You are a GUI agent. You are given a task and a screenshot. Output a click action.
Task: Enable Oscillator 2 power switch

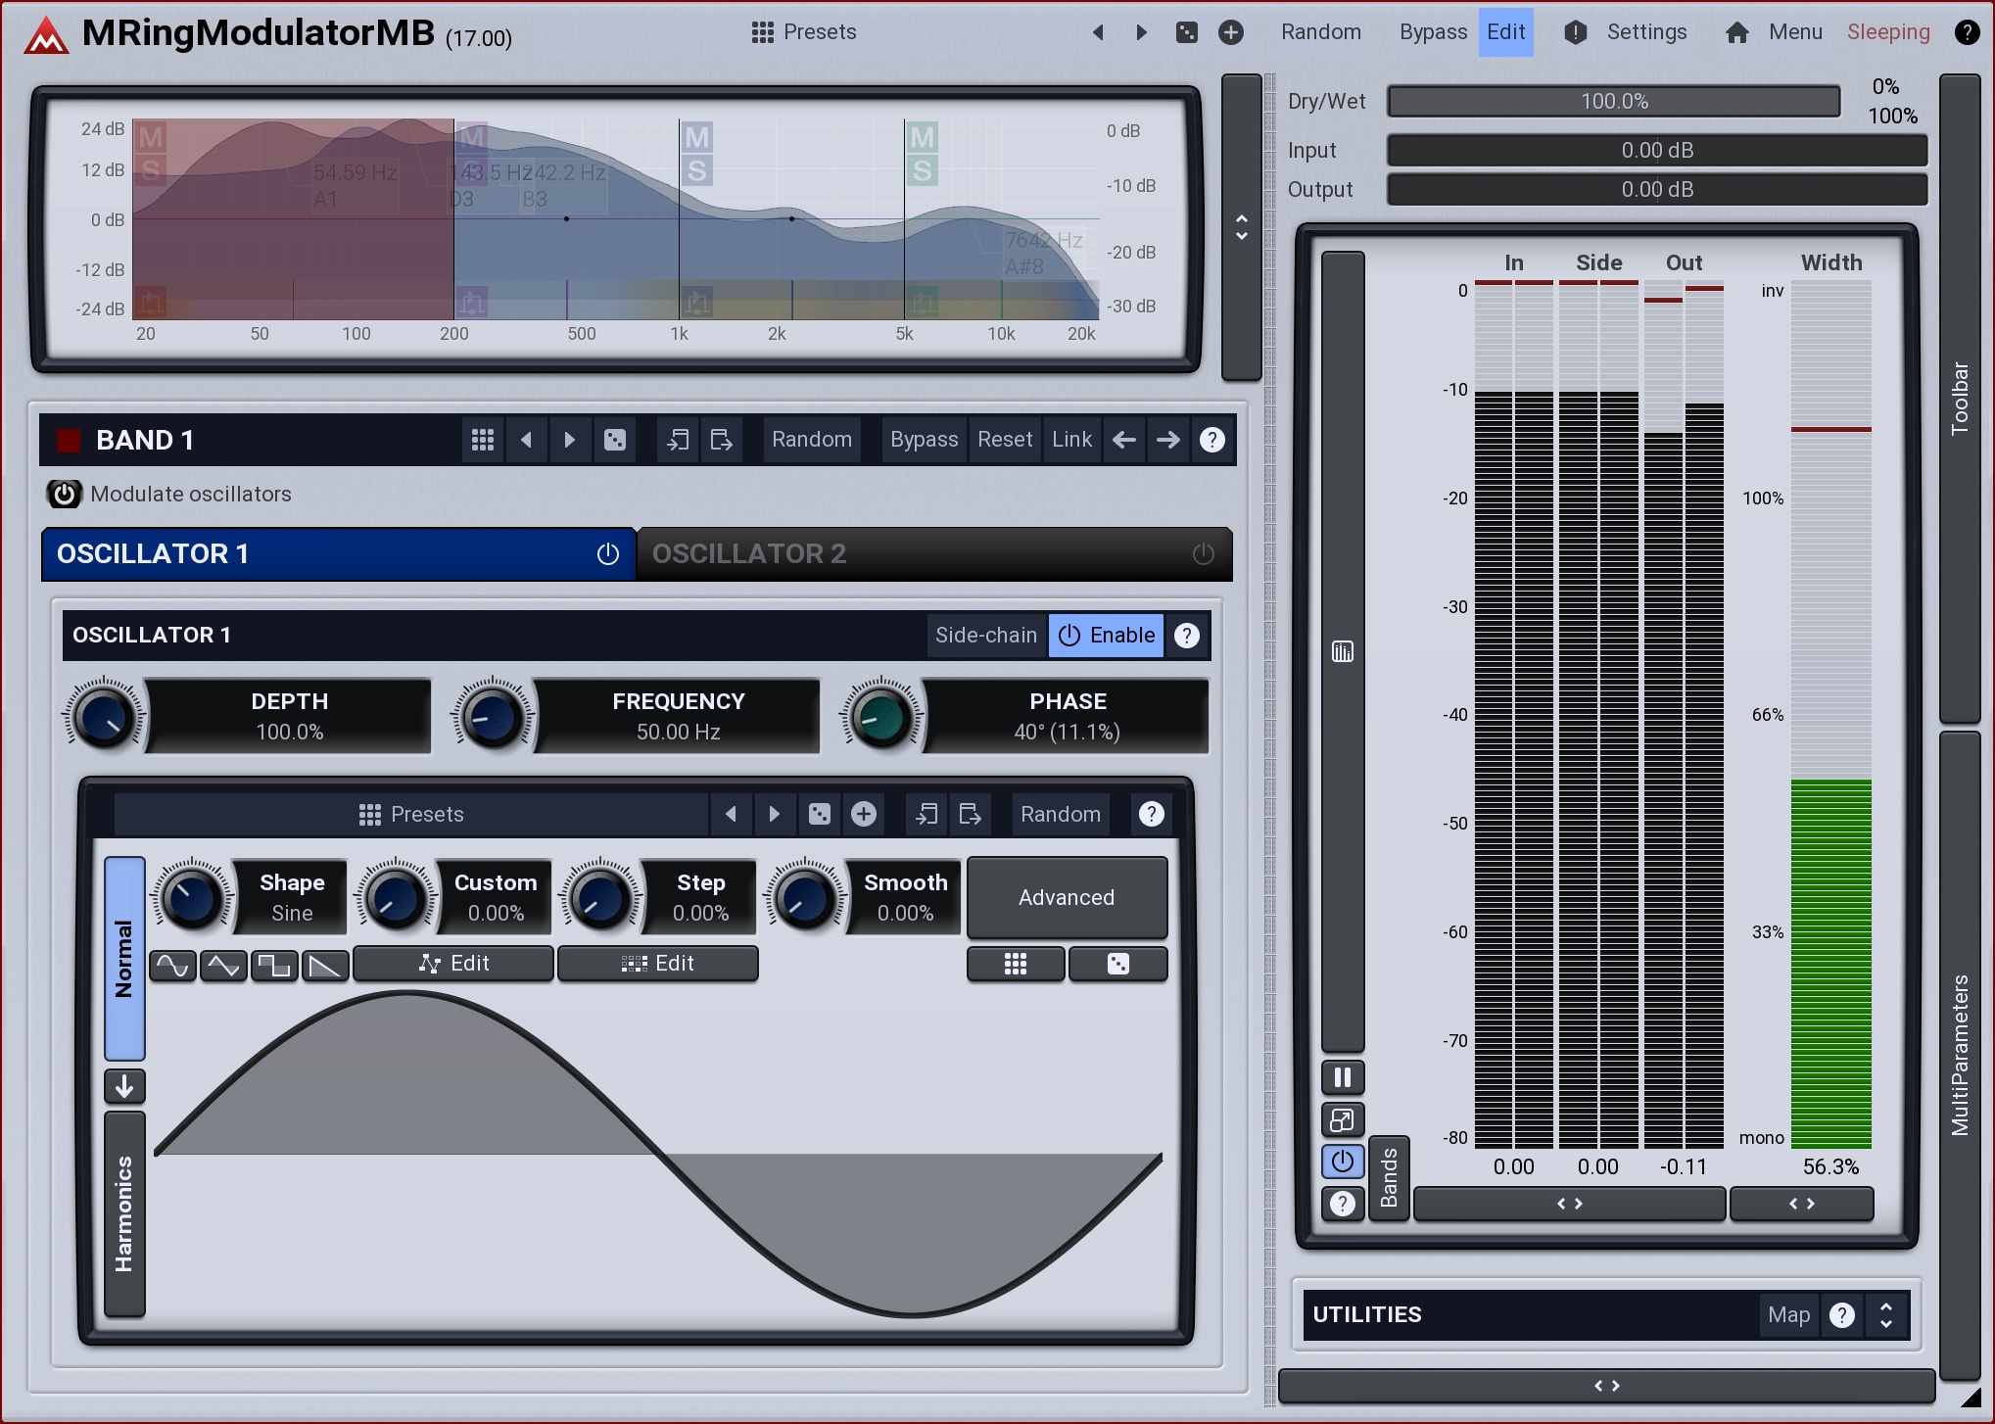pos(1203,554)
